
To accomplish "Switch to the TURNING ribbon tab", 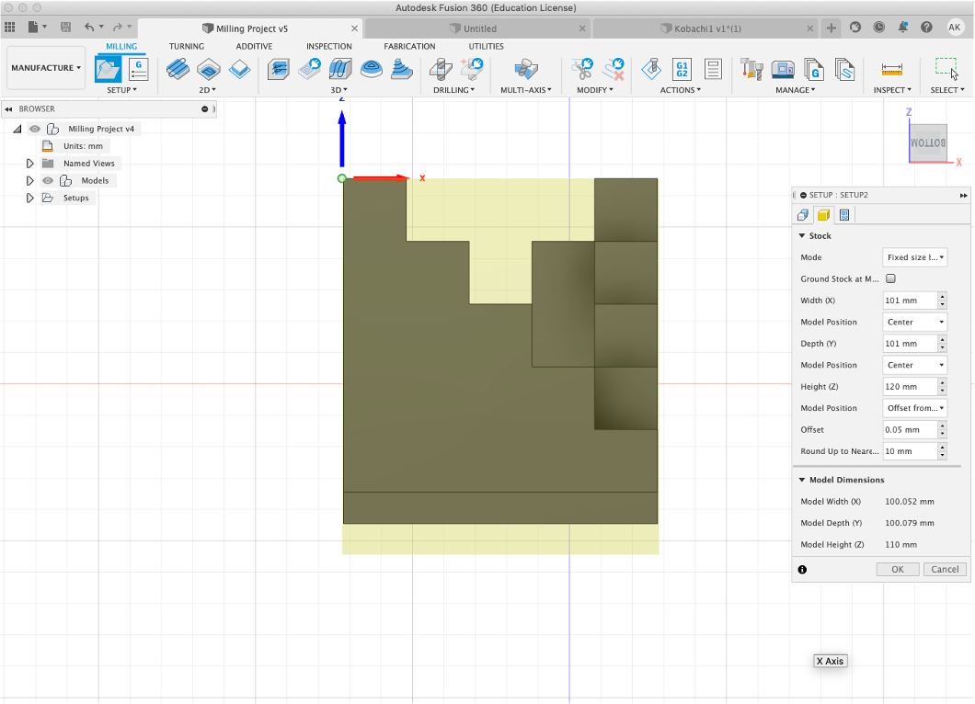I will tap(187, 46).
